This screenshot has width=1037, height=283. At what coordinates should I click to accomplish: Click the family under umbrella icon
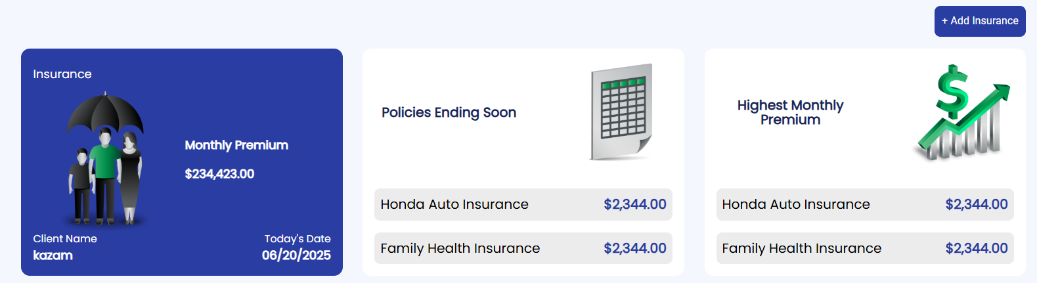coord(105,159)
